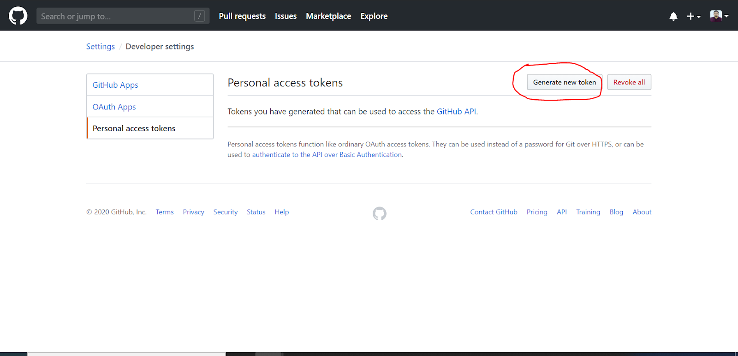Select OAuth Apps in sidebar
Image resolution: width=738 pixels, height=356 pixels.
150,107
